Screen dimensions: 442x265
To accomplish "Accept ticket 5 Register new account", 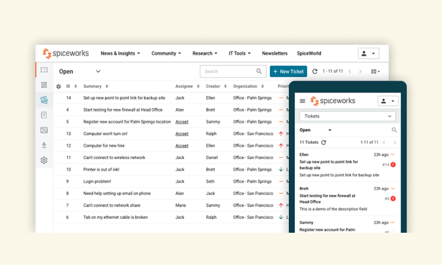I will pyautogui.click(x=182, y=122).
